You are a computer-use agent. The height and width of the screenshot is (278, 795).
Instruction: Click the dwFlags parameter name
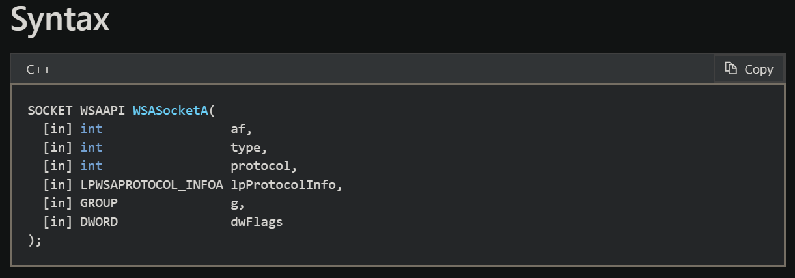[257, 222]
